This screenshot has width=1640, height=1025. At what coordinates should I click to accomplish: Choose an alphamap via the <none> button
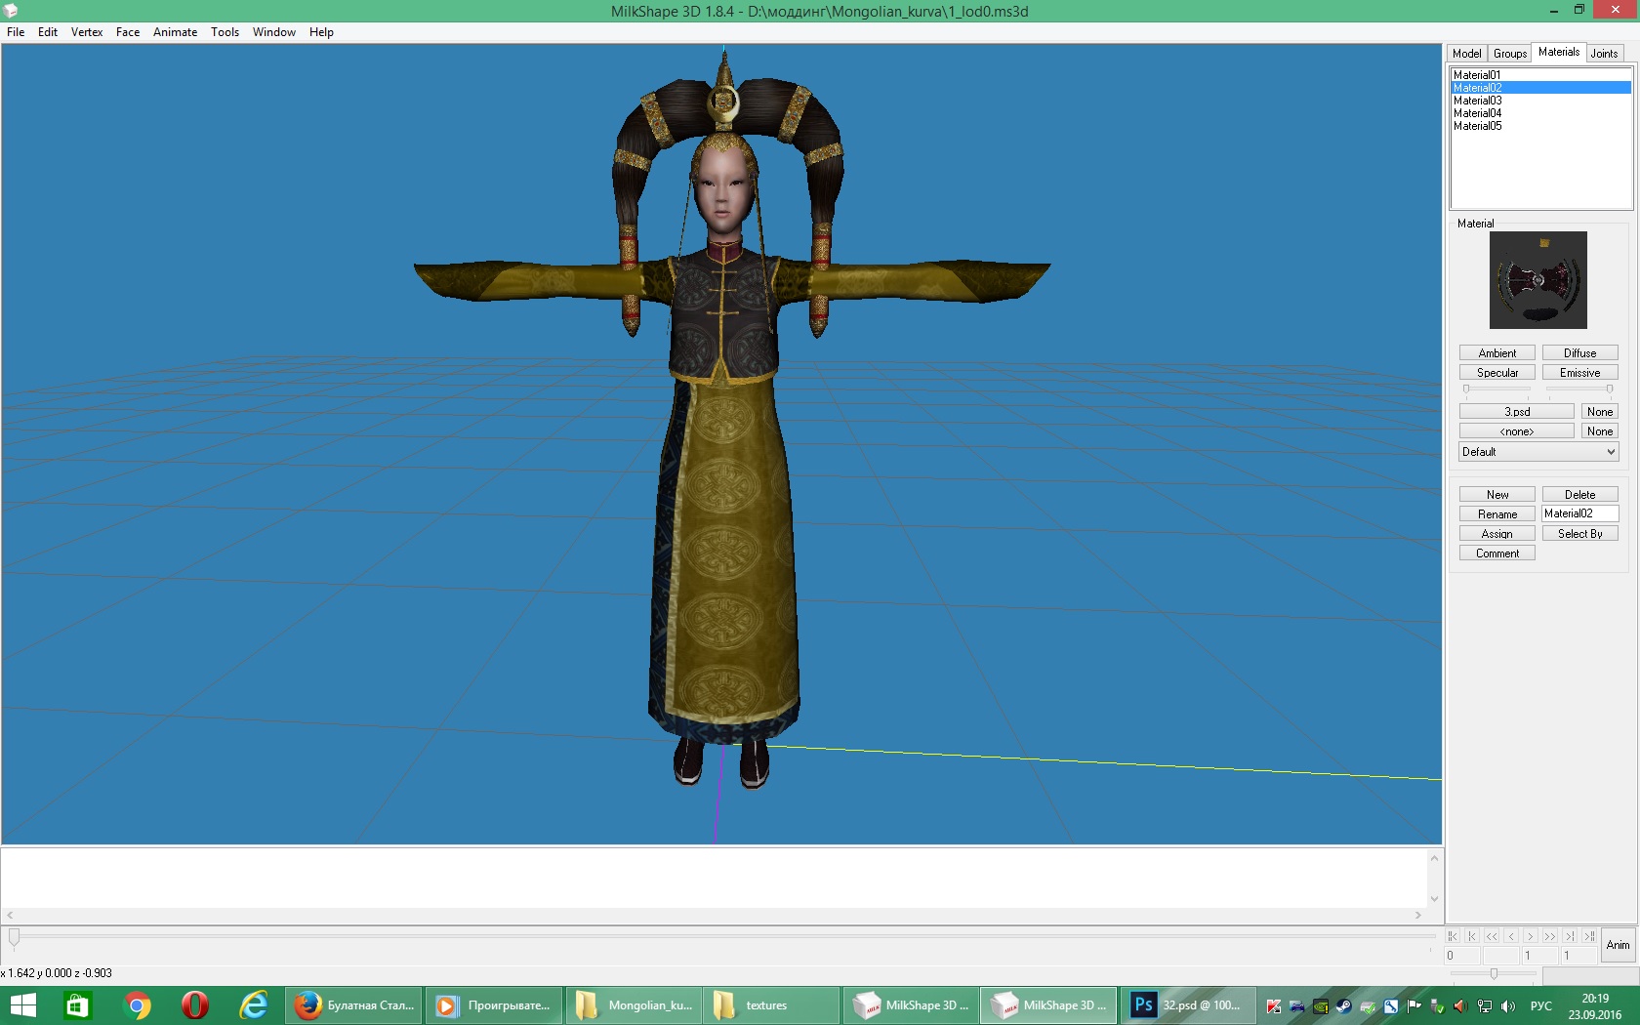[1517, 431]
